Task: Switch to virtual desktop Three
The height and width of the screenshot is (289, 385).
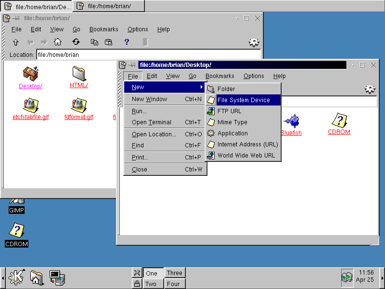Action: point(174,273)
